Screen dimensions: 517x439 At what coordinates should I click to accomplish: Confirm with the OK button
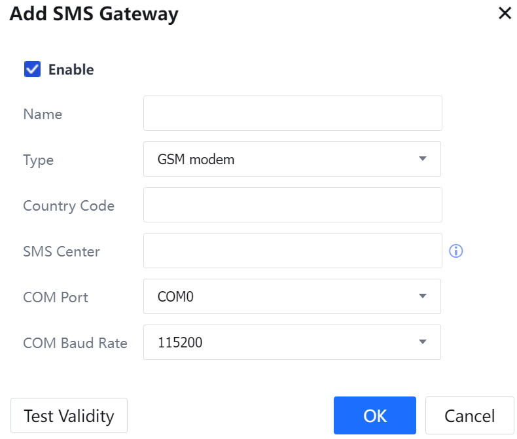point(375,415)
